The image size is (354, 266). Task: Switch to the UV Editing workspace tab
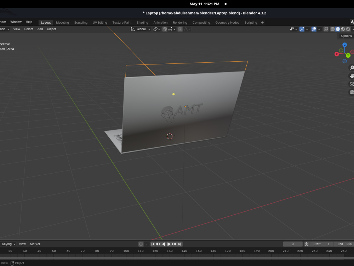click(x=100, y=23)
